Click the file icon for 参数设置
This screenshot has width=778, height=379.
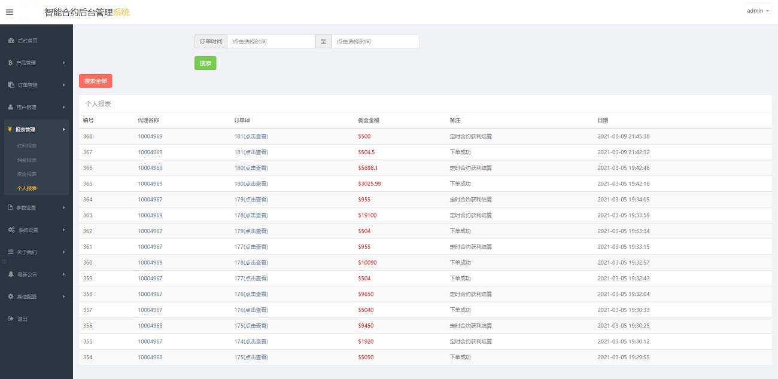pos(11,207)
